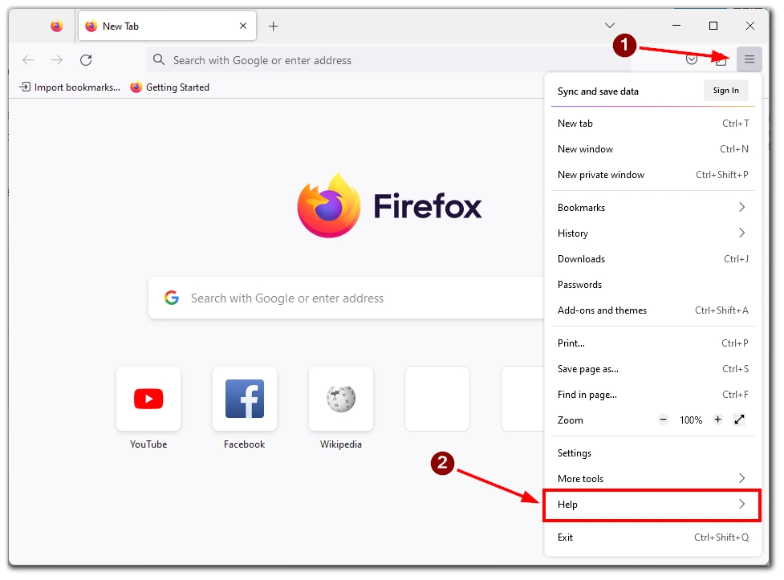784x580 pixels.
Task: Go back one page
Action: coord(28,60)
